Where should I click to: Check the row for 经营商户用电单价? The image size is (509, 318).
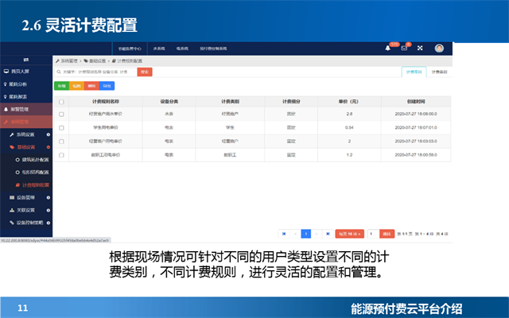61,142
